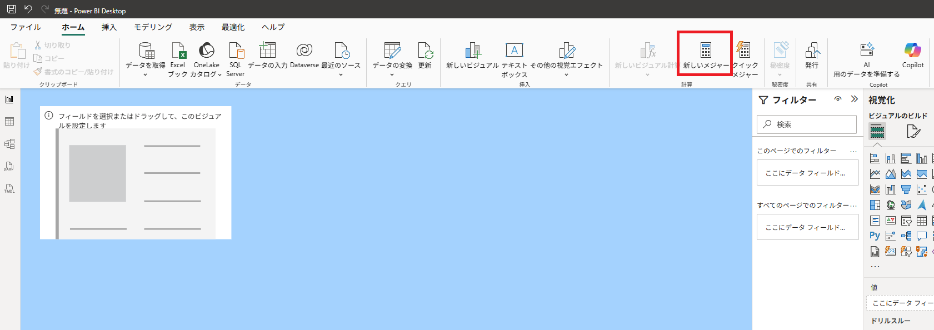
Task: Open DAX query view in the left sidebar
Action: (9, 166)
